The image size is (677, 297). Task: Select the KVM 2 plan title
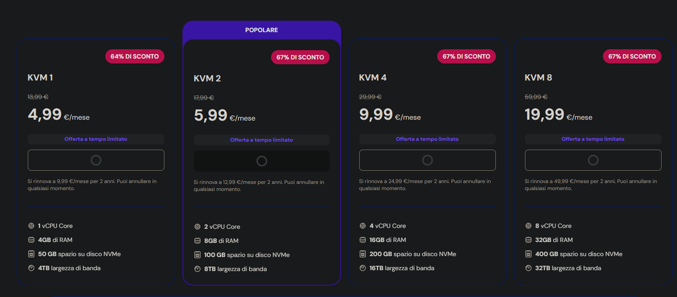tap(207, 79)
